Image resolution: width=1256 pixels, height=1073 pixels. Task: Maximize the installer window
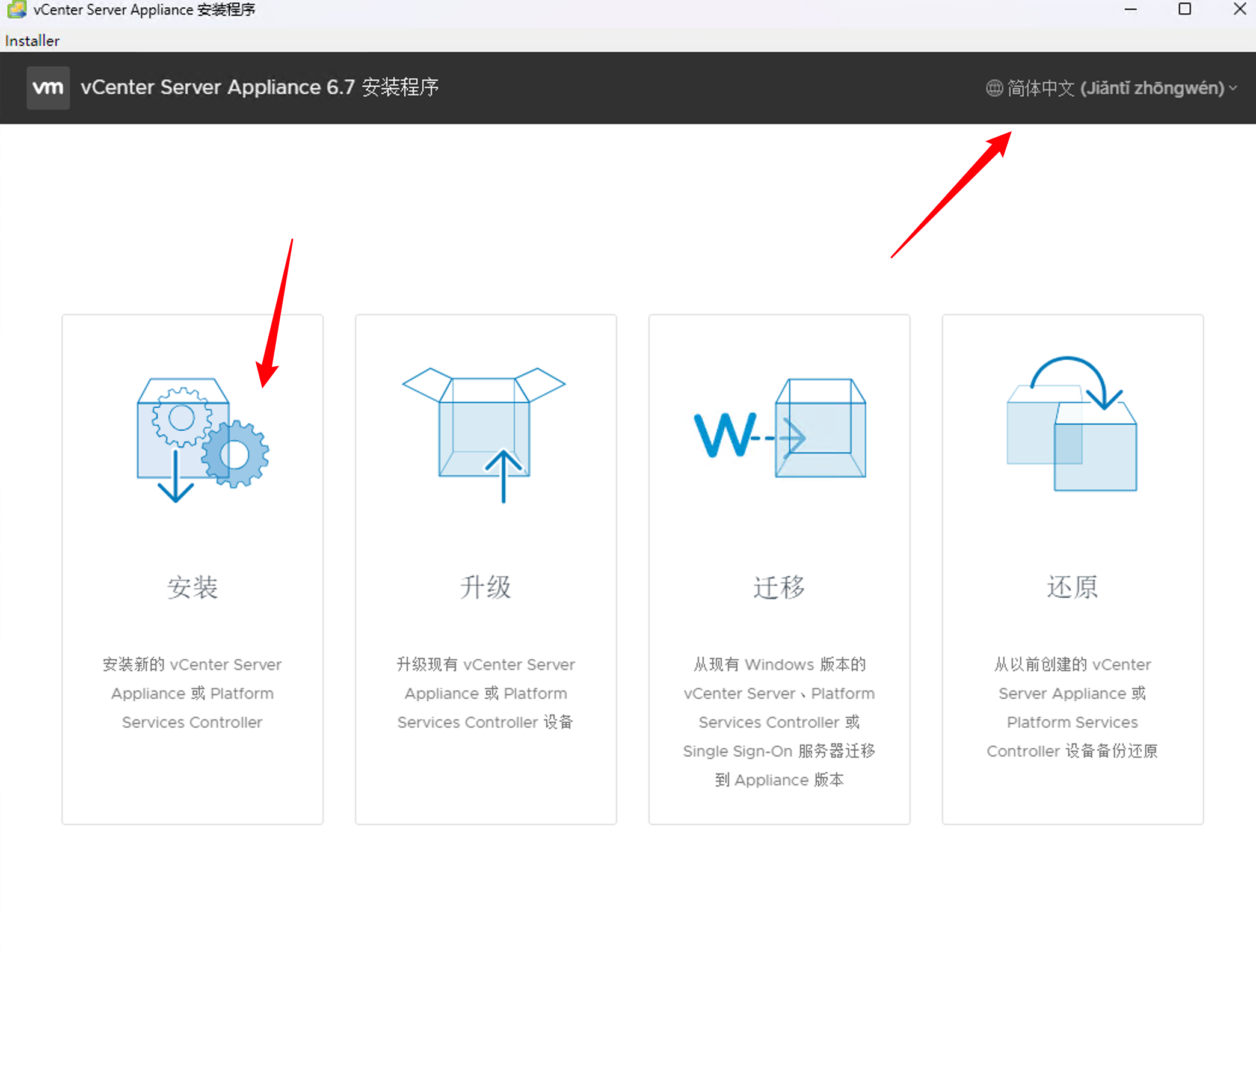pos(1184,9)
